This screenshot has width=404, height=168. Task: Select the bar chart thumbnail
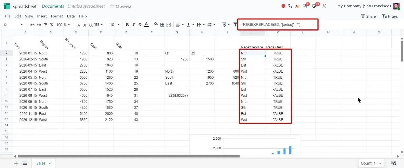[245, 145]
